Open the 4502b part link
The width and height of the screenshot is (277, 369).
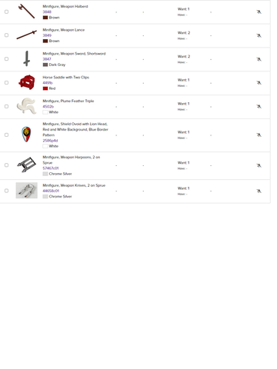tap(48, 106)
